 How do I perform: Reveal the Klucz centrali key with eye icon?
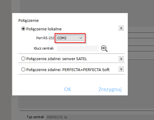[x=104, y=49]
